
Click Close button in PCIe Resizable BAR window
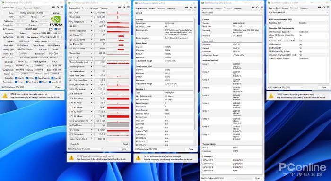(323, 87)
